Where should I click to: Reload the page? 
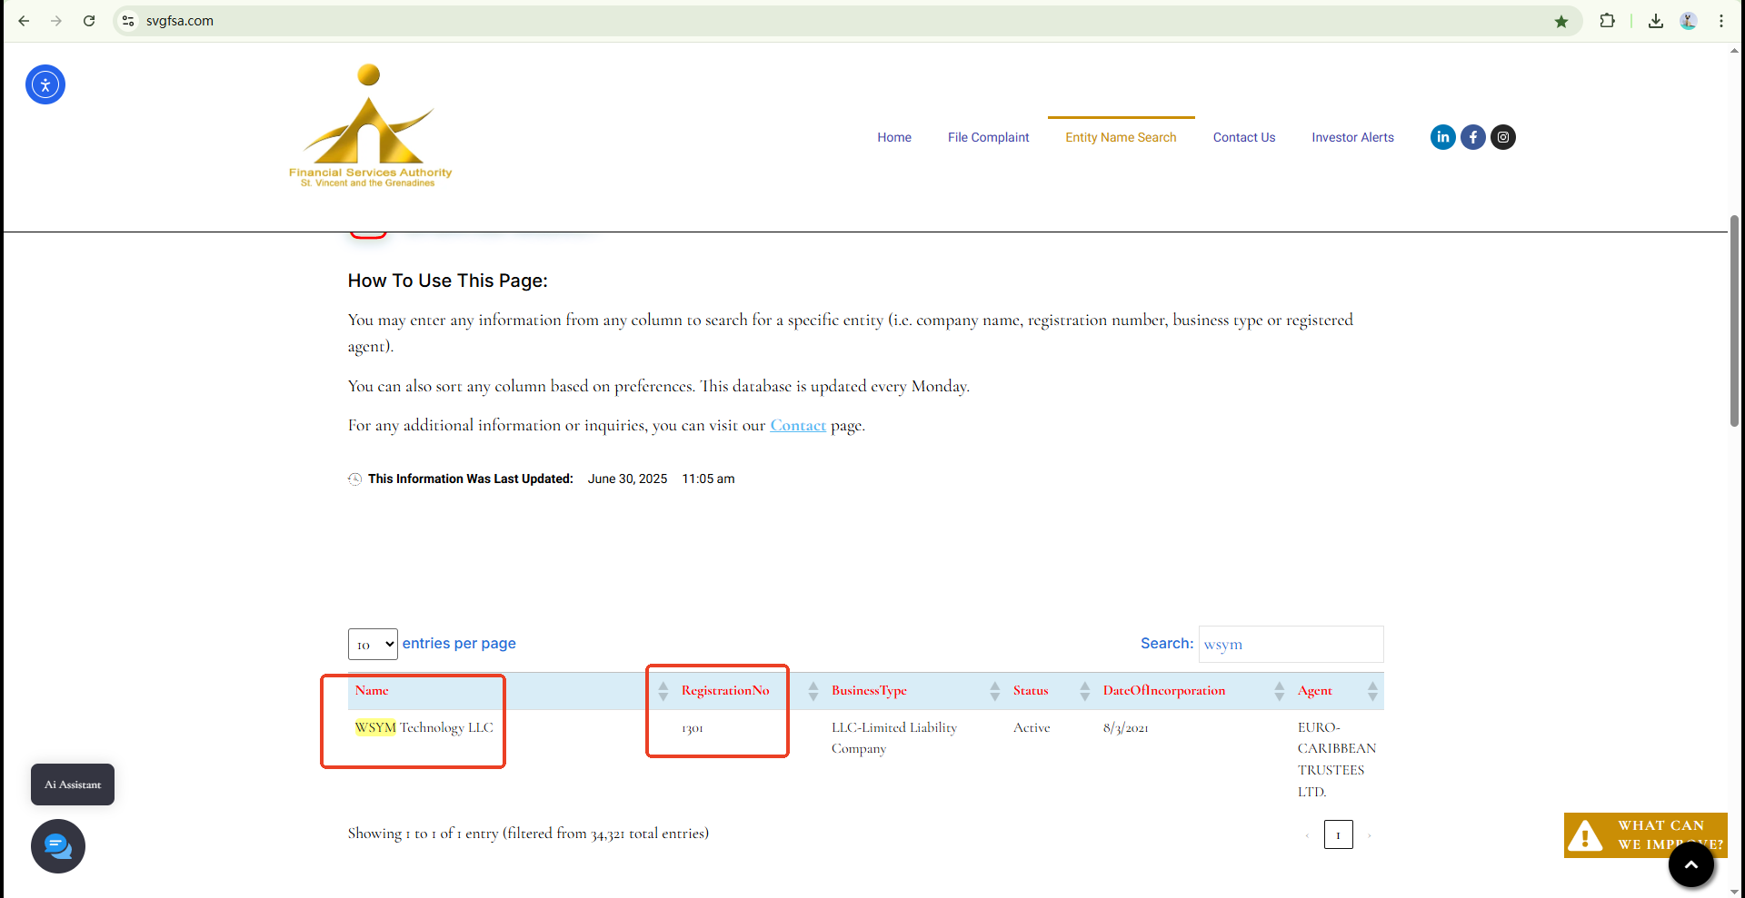(89, 21)
